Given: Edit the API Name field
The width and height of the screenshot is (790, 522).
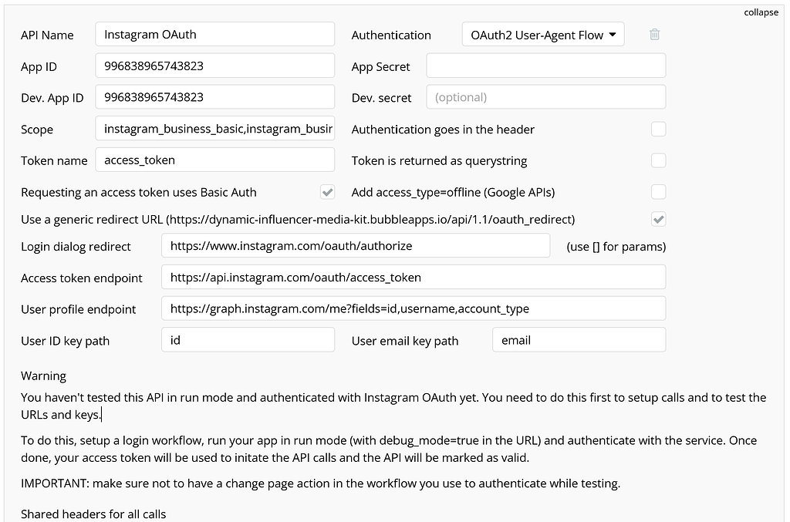Looking at the screenshot, I should pos(216,34).
